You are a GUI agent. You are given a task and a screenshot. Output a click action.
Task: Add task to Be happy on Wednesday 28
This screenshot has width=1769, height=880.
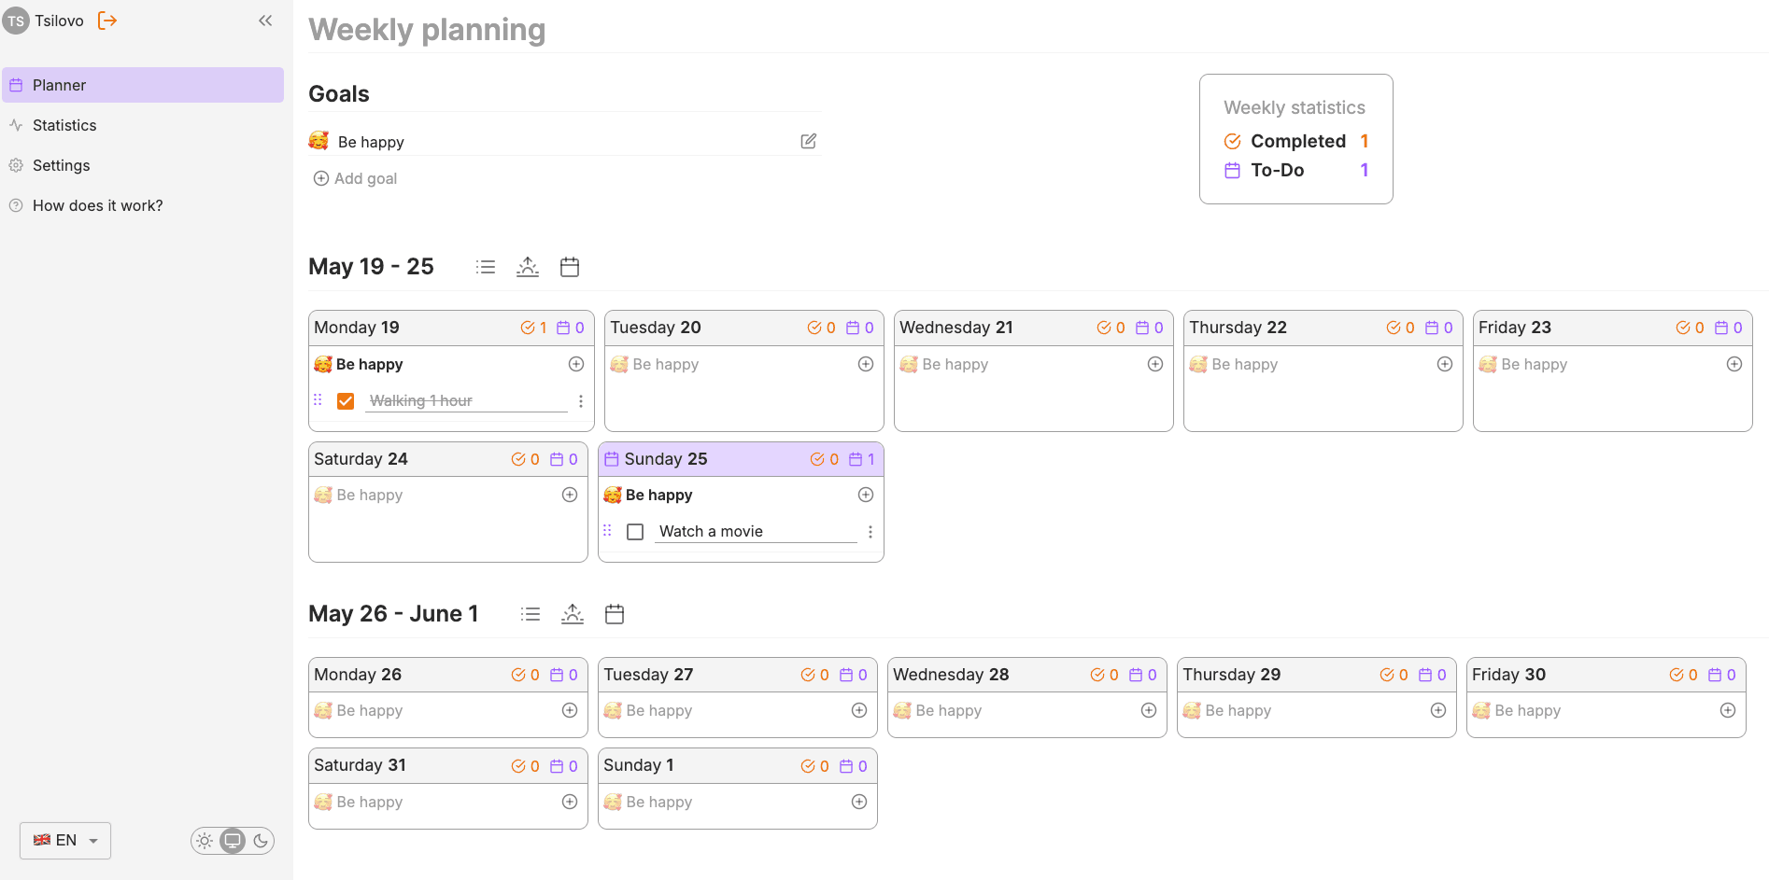[x=1149, y=710]
